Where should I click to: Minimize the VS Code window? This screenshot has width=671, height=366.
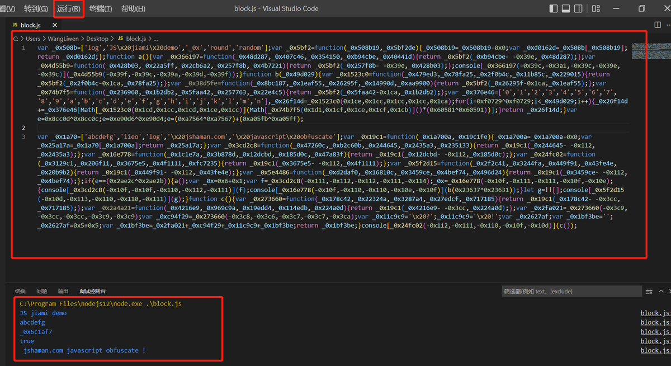616,8
